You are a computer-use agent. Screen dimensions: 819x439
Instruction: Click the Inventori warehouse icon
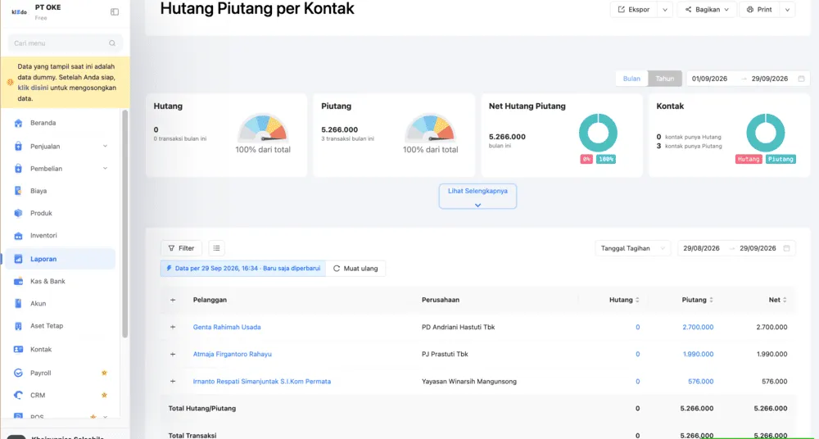point(18,236)
